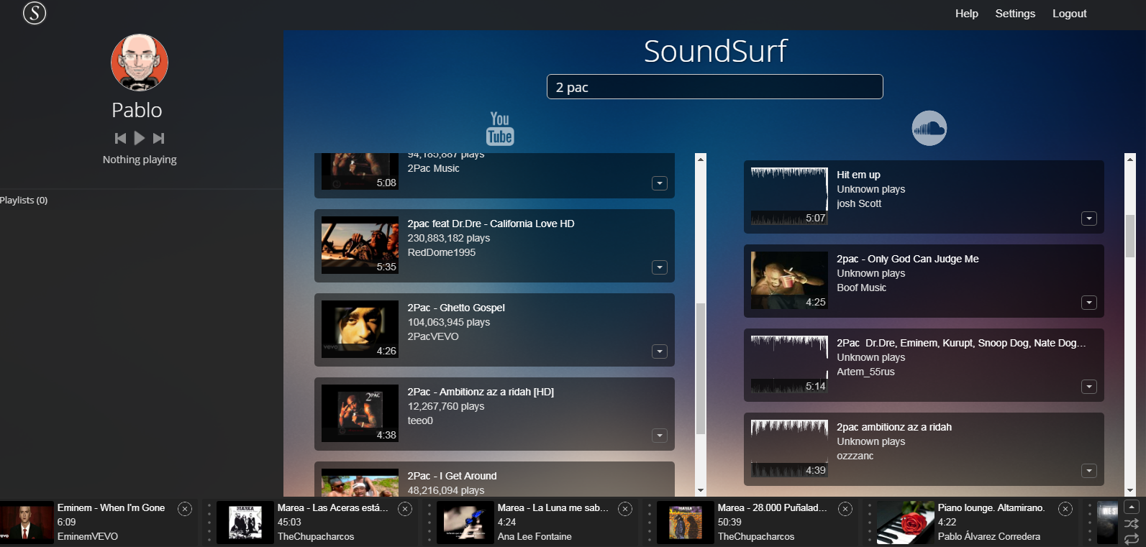This screenshot has height=547, width=1146.
Task: Open options dropdown for 2Pac - Ghetto Gospel
Action: click(660, 351)
